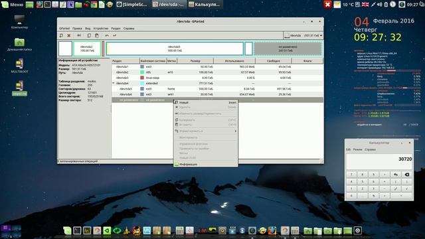The image size is (425, 239).
Task: Switch to the SimpleSc... taskbar window
Action: click(x=132, y=5)
